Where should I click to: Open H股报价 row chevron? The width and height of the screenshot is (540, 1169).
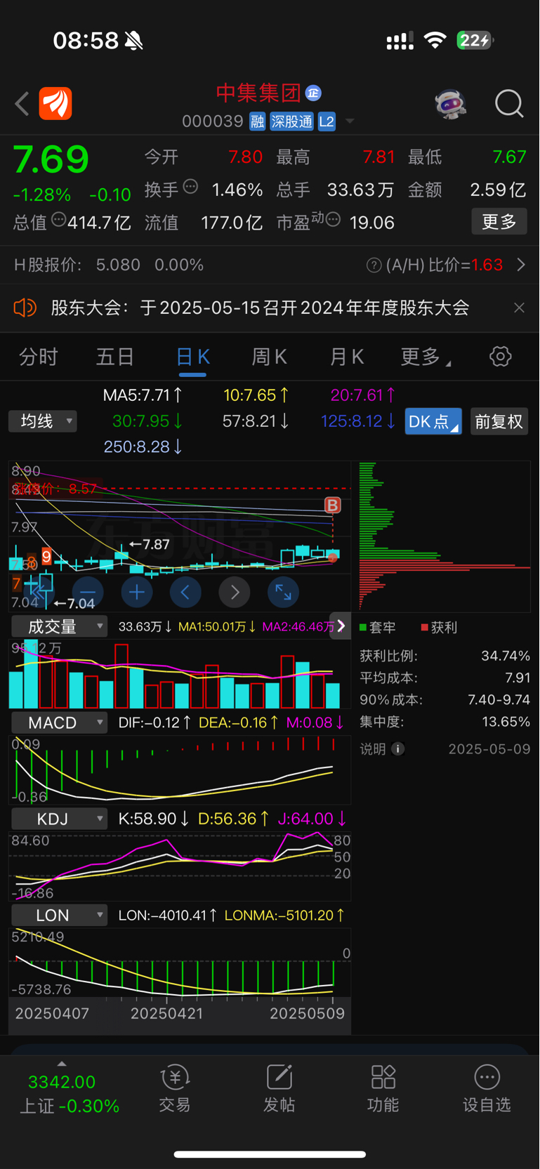point(521,265)
